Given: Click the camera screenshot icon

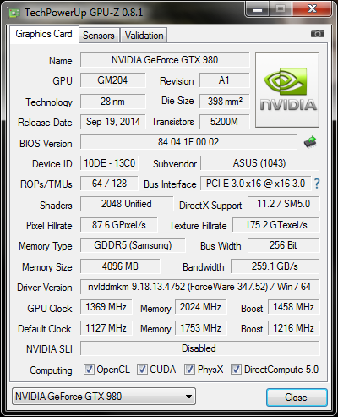Looking at the screenshot, I should pos(318,34).
